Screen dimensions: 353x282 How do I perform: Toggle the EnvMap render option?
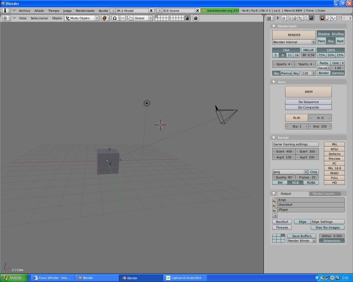338,34
